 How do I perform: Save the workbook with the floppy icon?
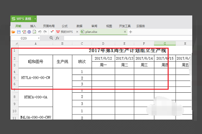[19, 32]
